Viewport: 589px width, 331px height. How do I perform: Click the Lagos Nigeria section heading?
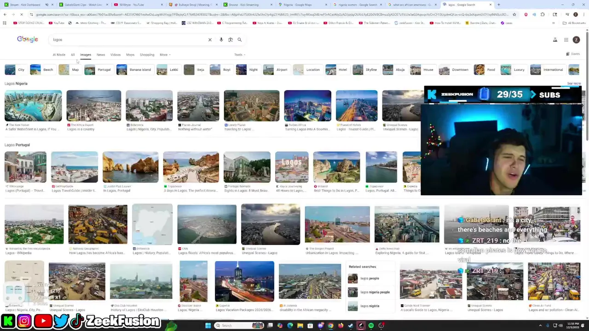(16, 84)
